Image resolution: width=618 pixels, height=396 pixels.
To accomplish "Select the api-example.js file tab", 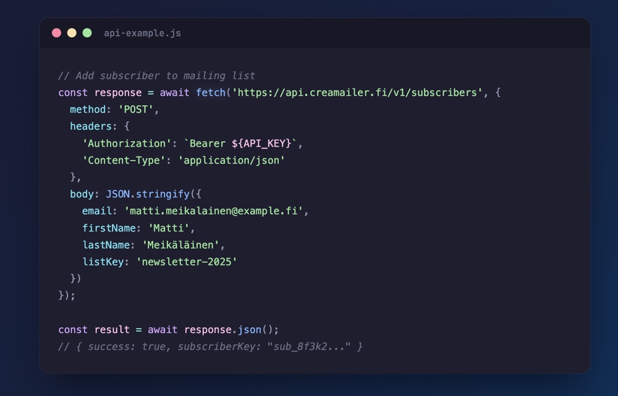I will (x=142, y=33).
